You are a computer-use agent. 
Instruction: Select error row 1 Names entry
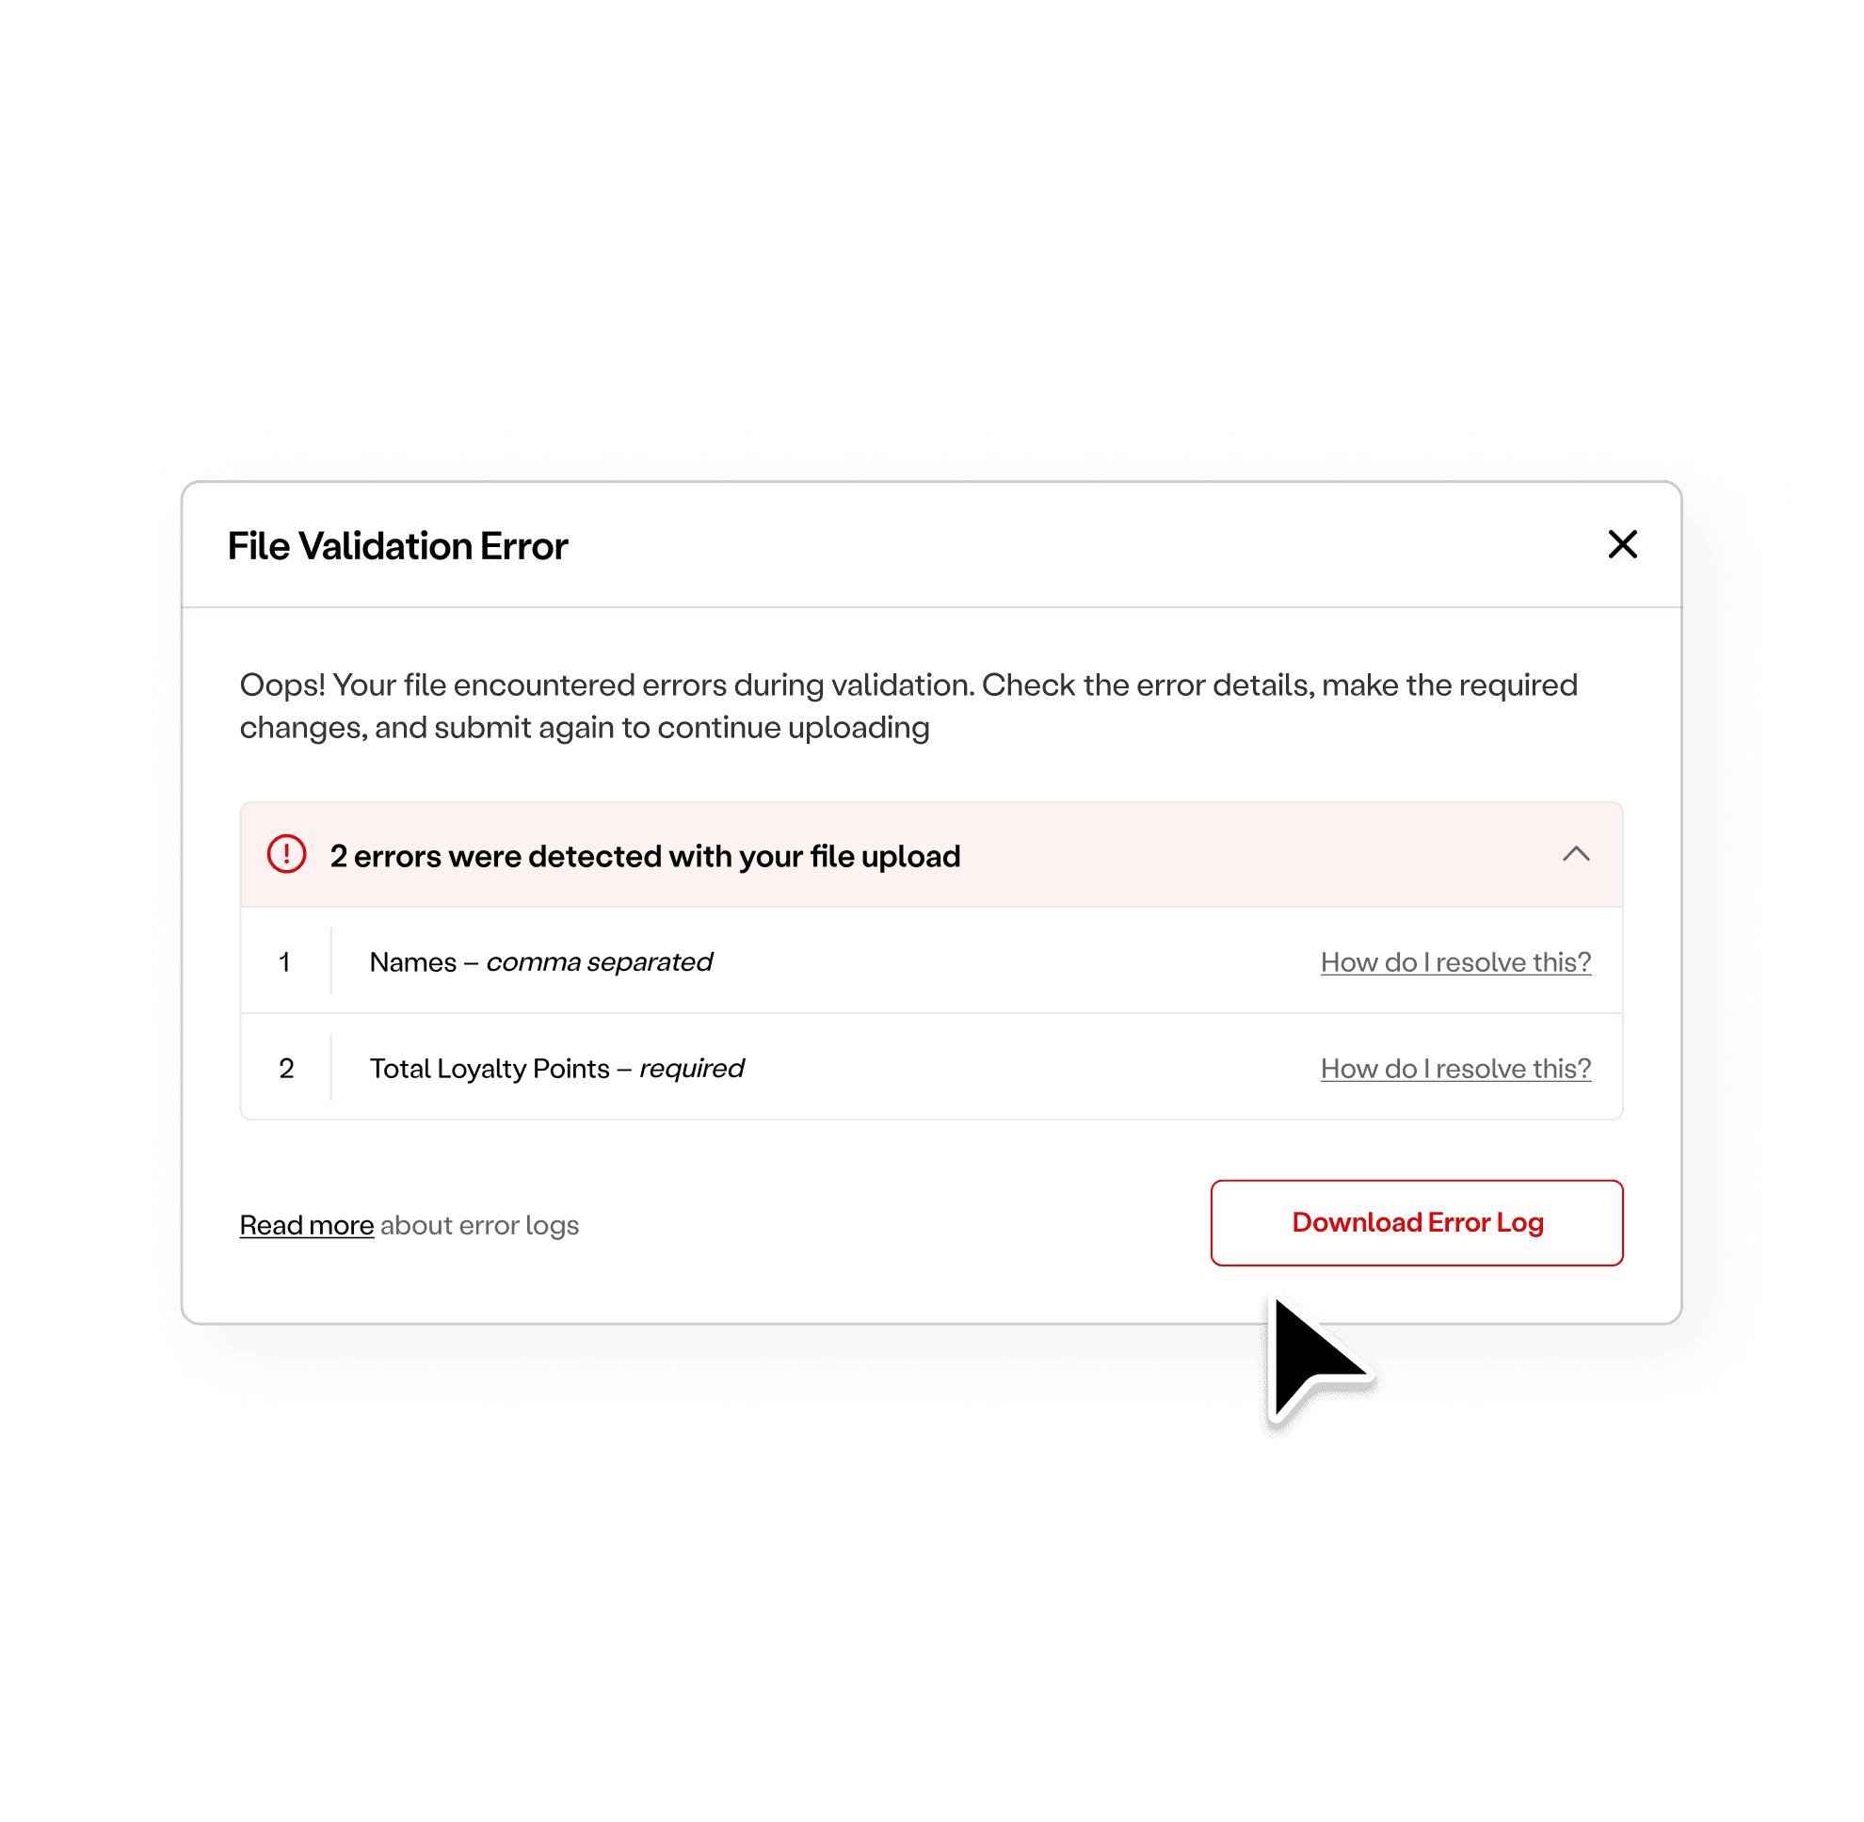coord(540,961)
